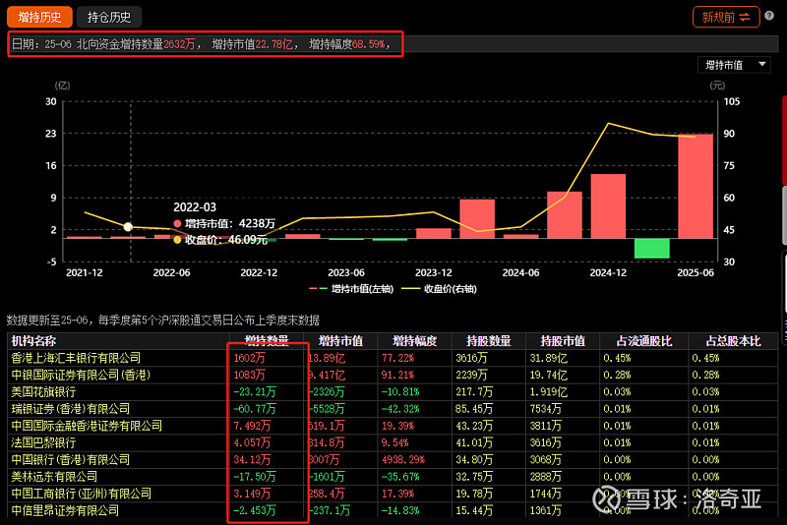The height and width of the screenshot is (525, 787).
Task: Select 中国国际金融香港证券有限公司 row name
Action: (x=87, y=426)
